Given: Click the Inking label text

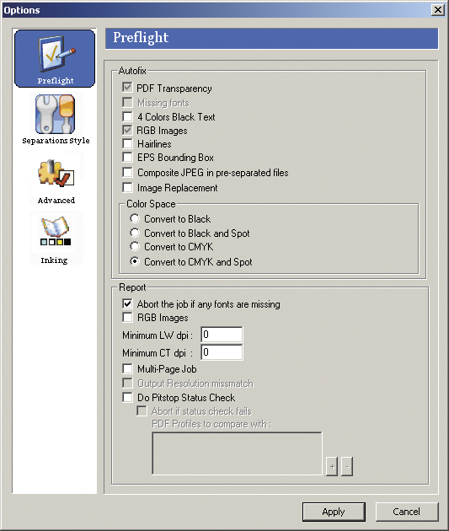Looking at the screenshot, I should point(54,260).
